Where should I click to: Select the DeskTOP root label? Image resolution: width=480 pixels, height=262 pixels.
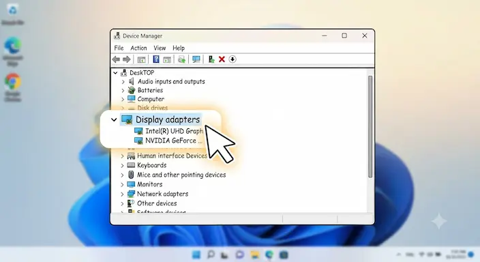(142, 72)
